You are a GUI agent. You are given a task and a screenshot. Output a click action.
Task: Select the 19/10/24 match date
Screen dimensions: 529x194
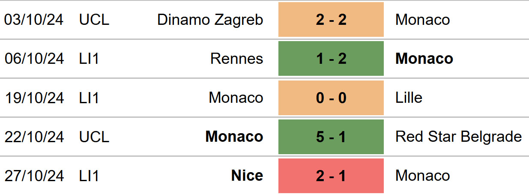pyautogui.click(x=34, y=98)
